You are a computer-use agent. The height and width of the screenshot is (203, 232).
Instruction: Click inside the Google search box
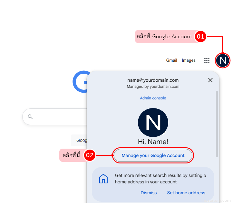click(x=55, y=117)
